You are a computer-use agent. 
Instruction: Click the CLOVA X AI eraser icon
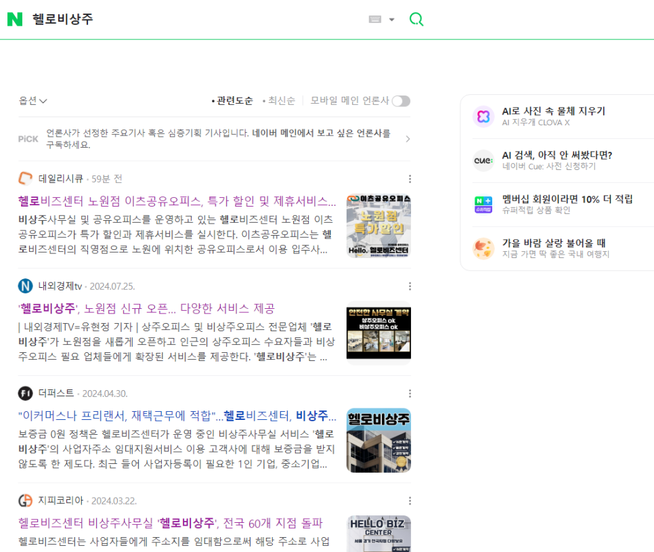(x=483, y=116)
